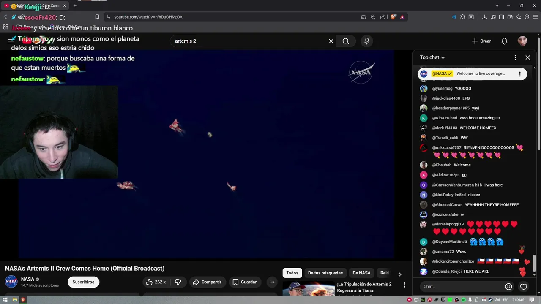Open the media control music note
The width and height of the screenshot is (541, 304).
493,17
